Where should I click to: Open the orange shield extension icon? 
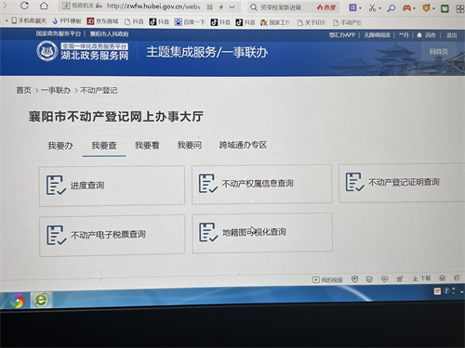point(427,8)
